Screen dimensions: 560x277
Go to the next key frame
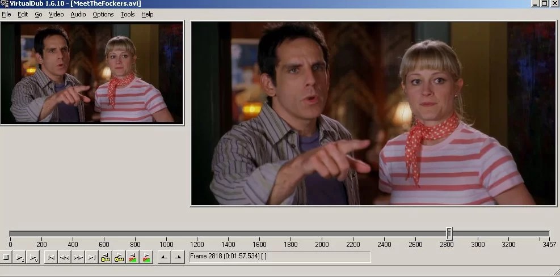tap(119, 257)
